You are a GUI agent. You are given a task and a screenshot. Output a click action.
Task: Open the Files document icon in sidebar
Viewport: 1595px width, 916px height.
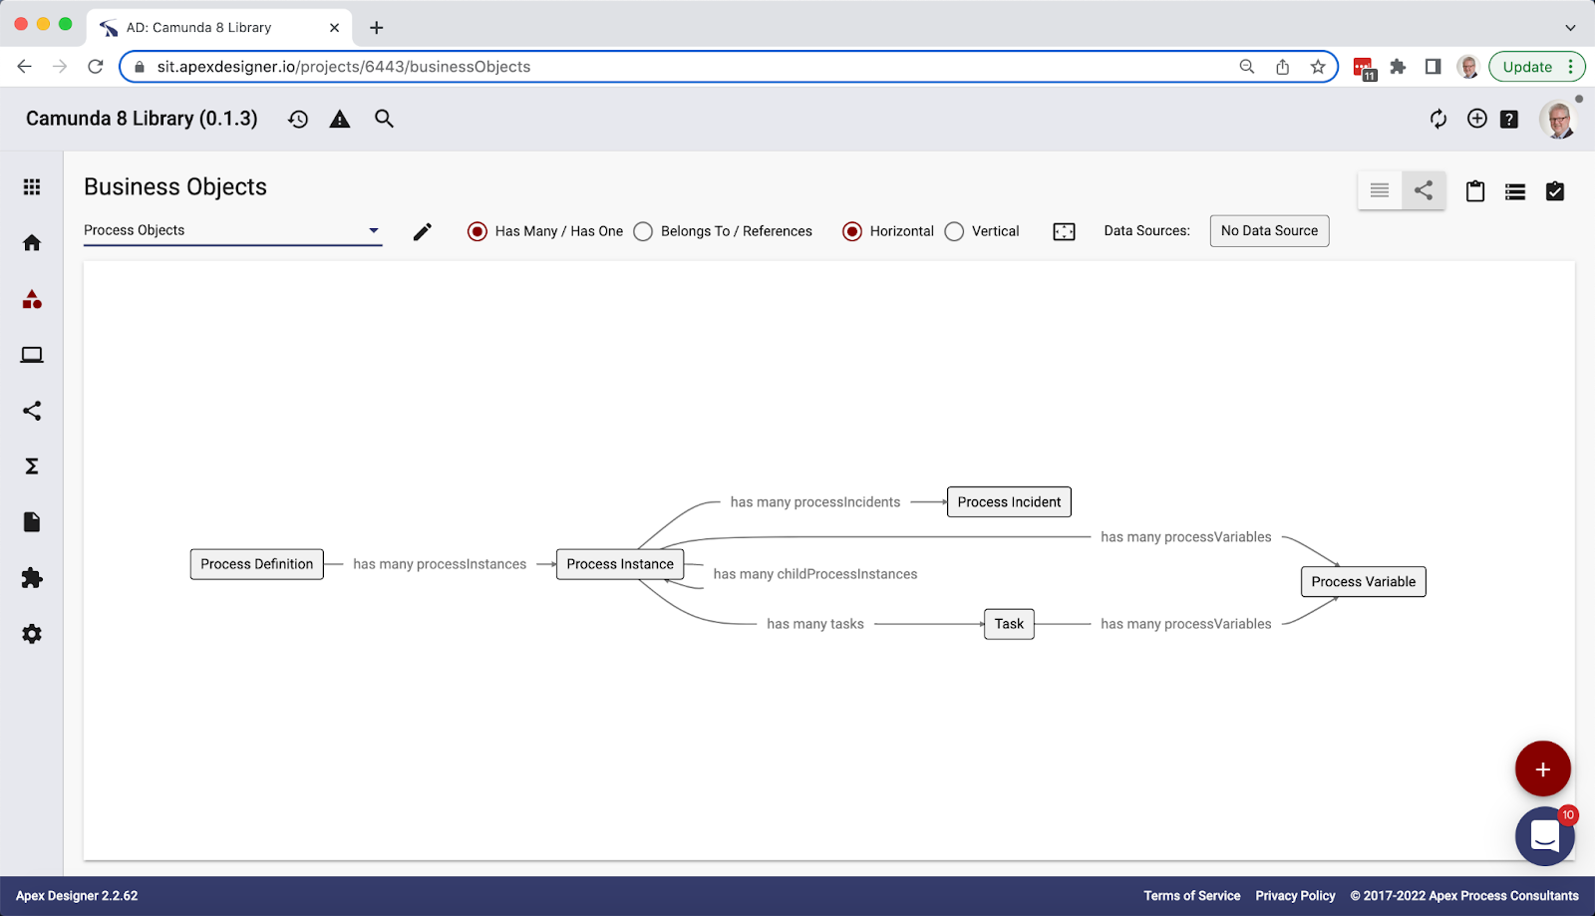(32, 522)
